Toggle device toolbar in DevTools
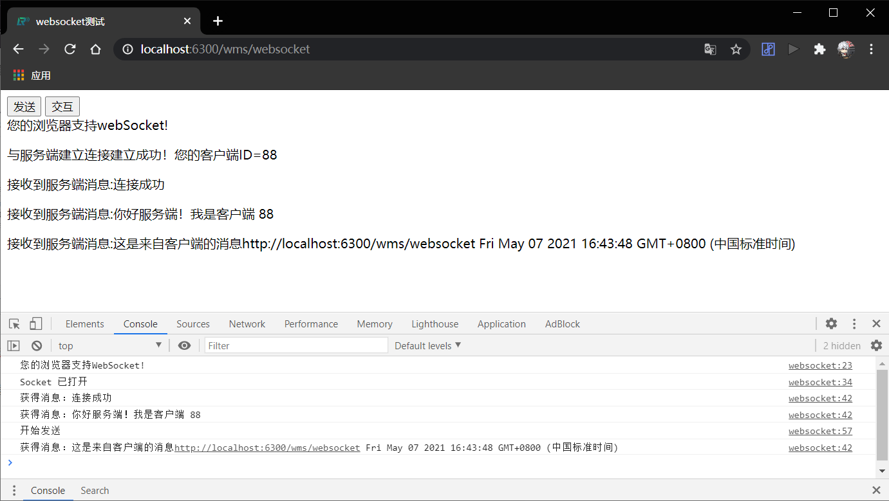889x501 pixels. coord(35,323)
